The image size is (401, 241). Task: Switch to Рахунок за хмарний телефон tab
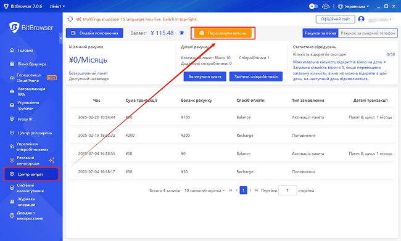click(x=368, y=33)
